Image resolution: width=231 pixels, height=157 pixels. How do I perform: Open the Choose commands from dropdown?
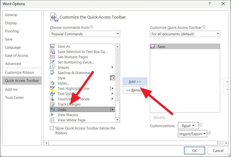(x=85, y=34)
